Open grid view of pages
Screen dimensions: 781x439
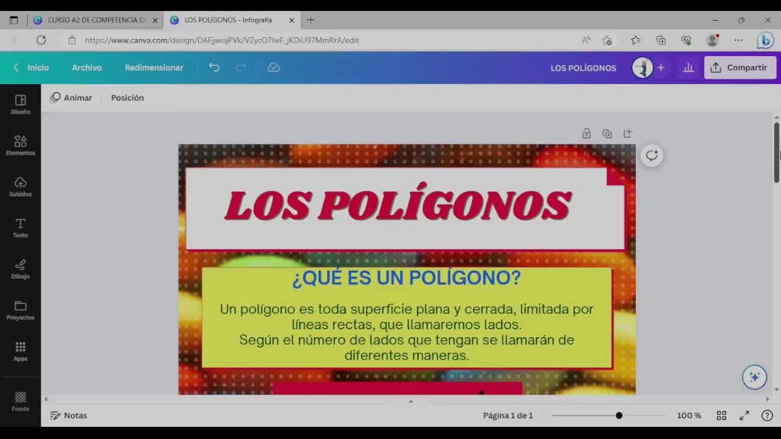tap(721, 415)
